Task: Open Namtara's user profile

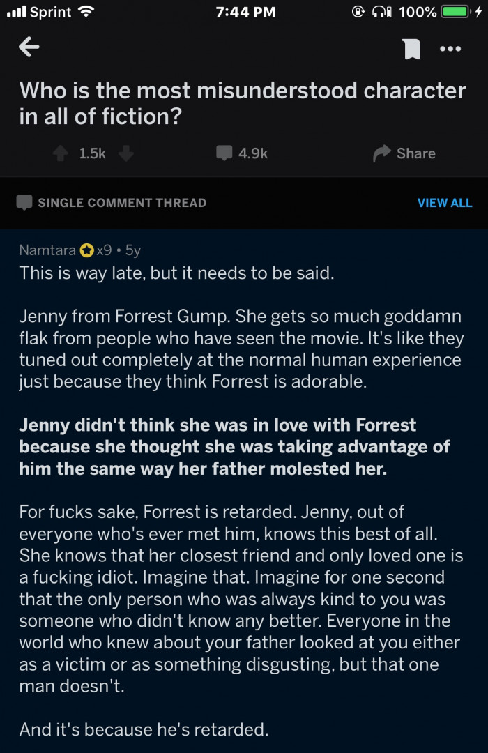Action: (47, 250)
